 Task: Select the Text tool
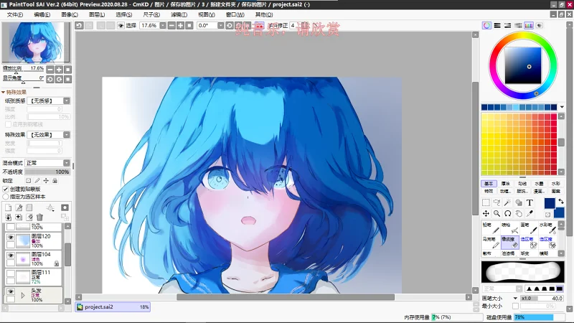click(530, 202)
